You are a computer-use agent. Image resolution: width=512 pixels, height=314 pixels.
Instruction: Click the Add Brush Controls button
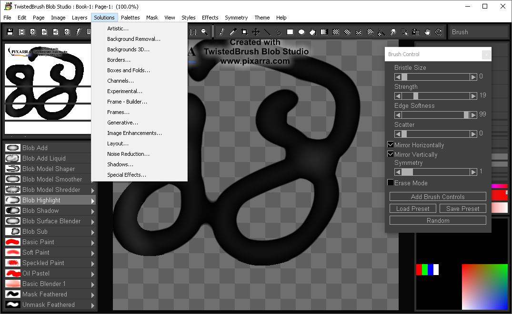point(438,196)
